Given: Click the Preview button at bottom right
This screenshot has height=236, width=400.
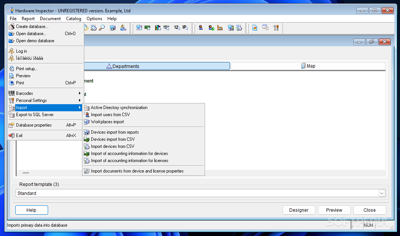Looking at the screenshot, I should [x=334, y=210].
